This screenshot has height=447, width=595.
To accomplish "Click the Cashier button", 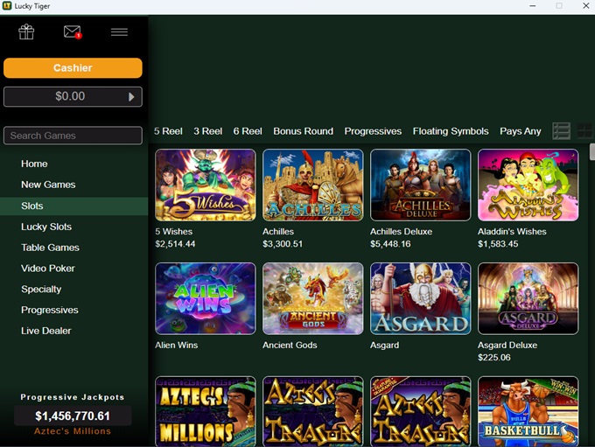I will coord(73,68).
